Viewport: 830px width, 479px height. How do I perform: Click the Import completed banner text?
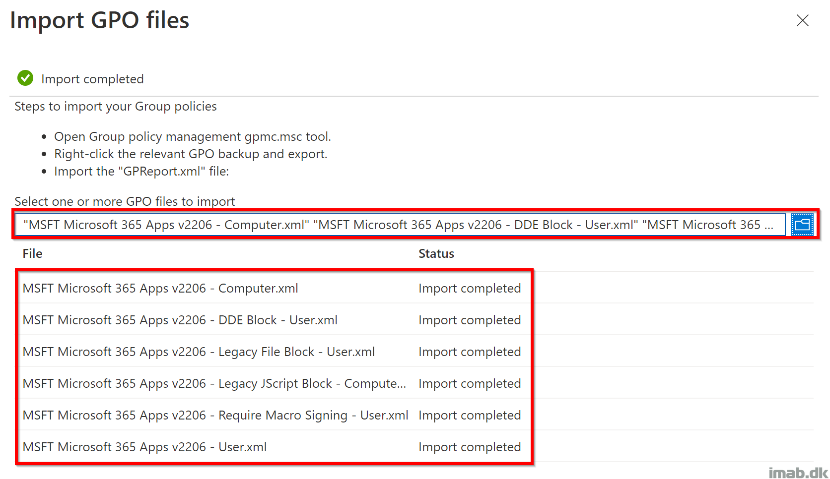click(92, 79)
